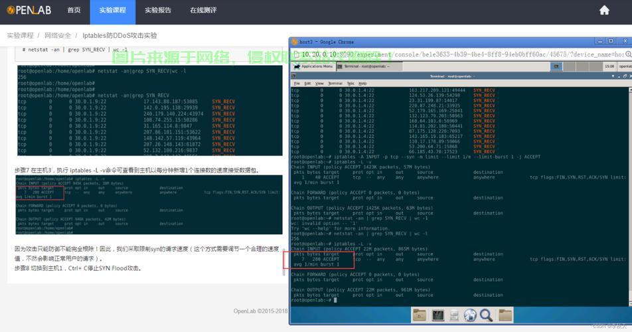This screenshot has height=332, width=632.
Task: Click the OPENLAB logo
Action: point(29,10)
